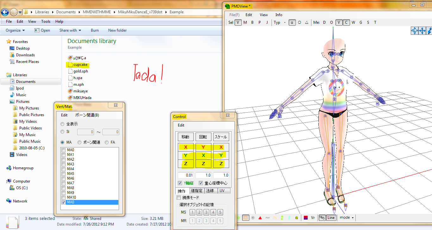Choose the square Typ selection shape

click(x=292, y=22)
